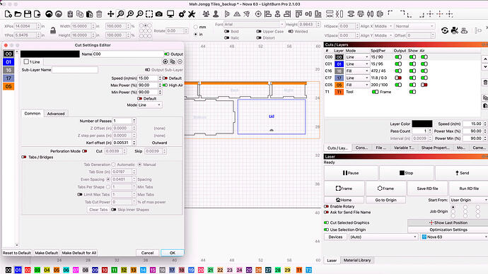Toggle Air assist for layer C05
This screenshot has height=274, width=488.
[x=424, y=85]
